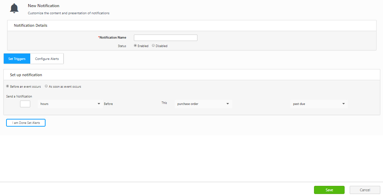Open the Configure Alerts tab
This screenshot has height=195, width=383.
tap(47, 59)
